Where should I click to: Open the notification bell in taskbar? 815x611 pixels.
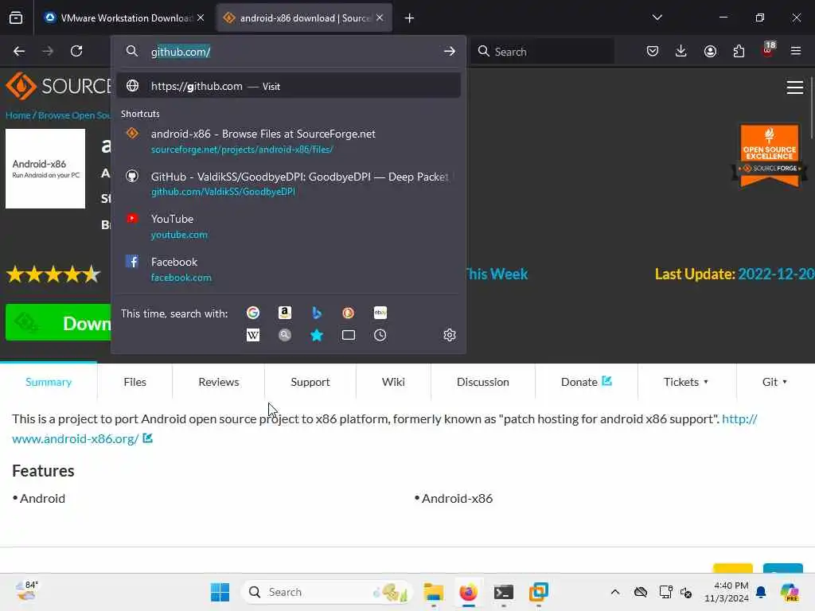click(x=761, y=592)
